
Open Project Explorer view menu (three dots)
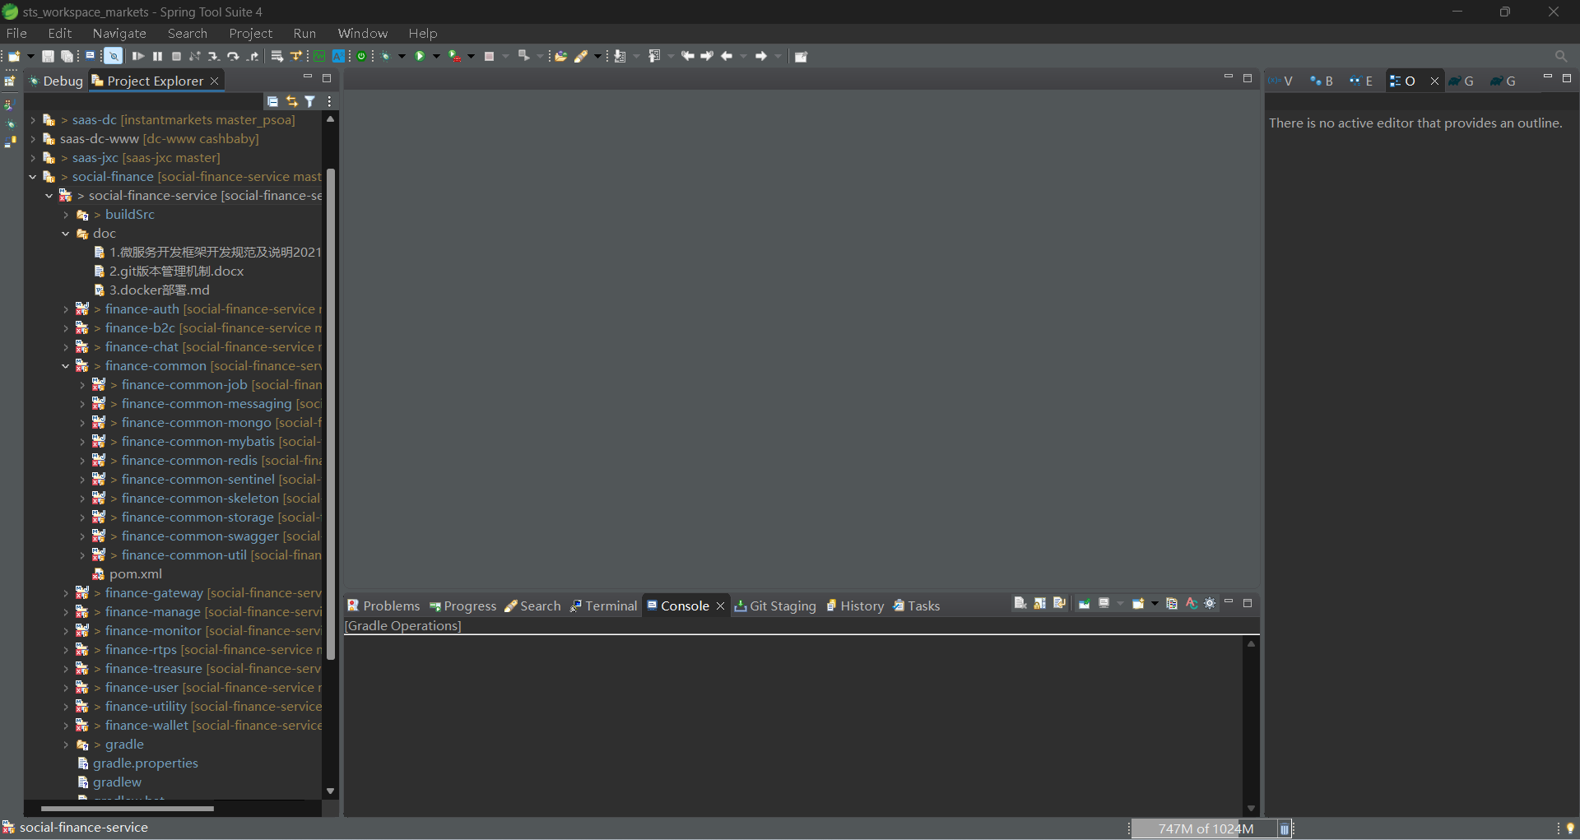(329, 101)
